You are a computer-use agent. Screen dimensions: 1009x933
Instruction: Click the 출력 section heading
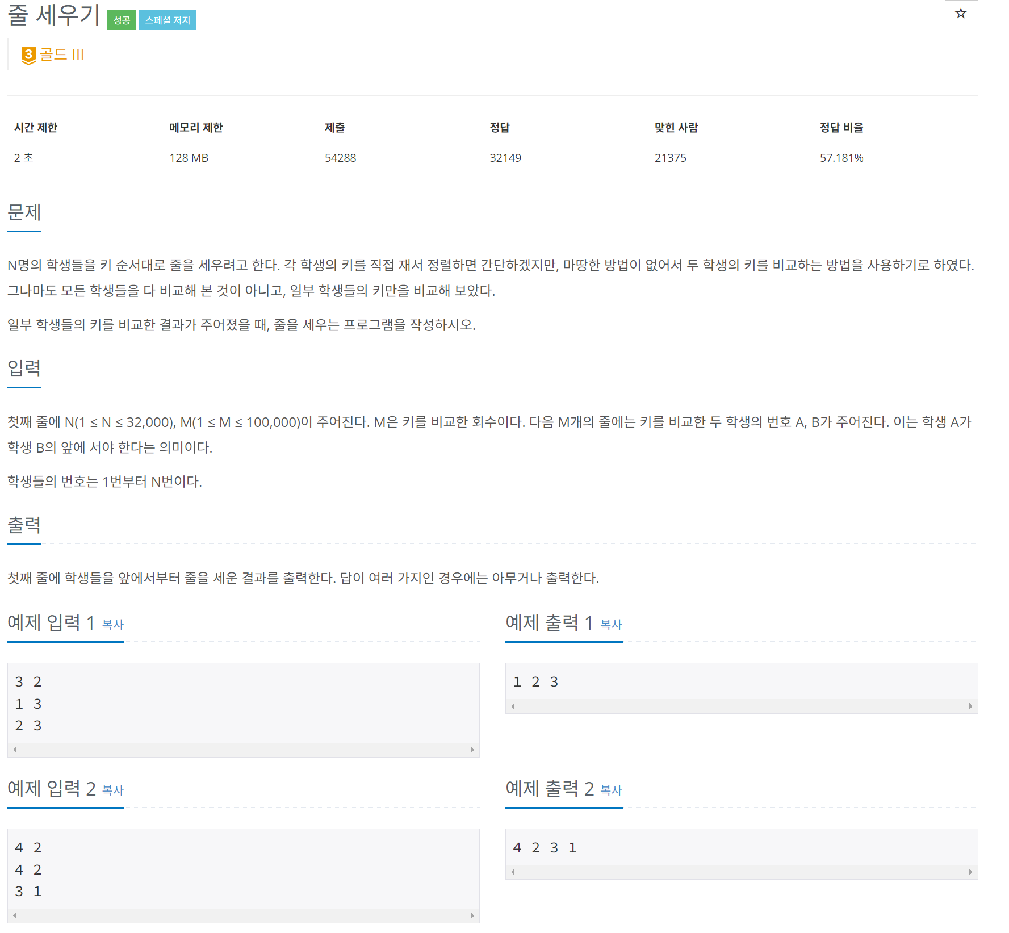click(x=24, y=525)
